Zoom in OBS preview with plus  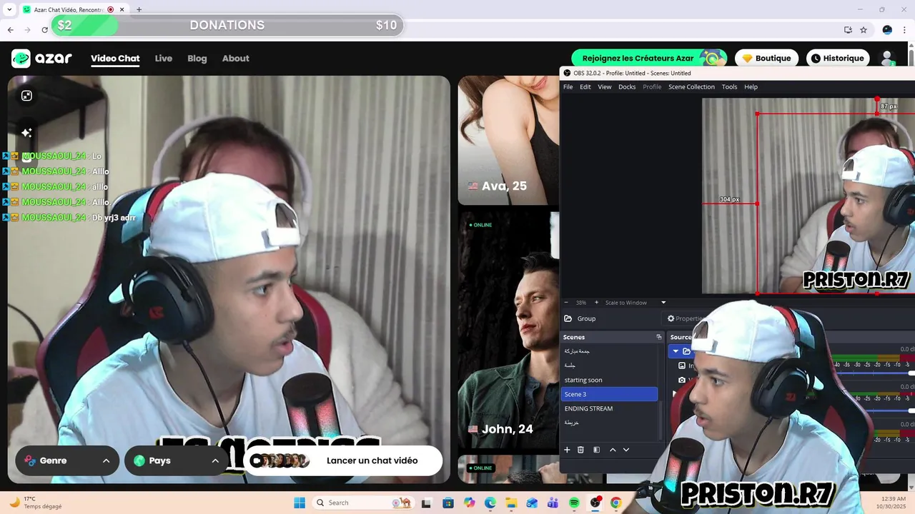point(596,303)
